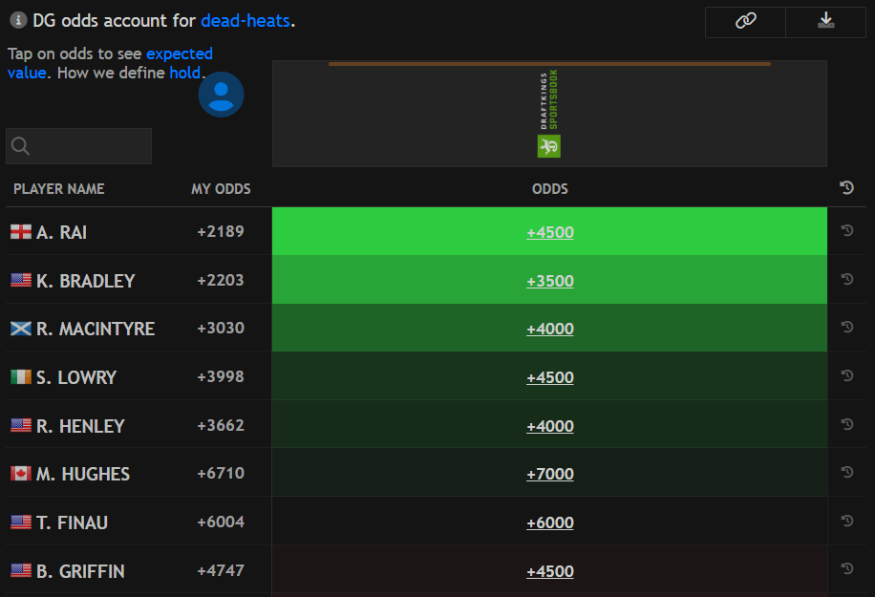Click the info icon beside DG odds
This screenshot has height=597, width=875.
pyautogui.click(x=18, y=20)
